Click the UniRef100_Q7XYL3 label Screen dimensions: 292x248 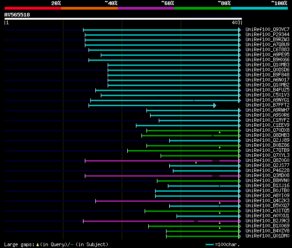coord(267,156)
